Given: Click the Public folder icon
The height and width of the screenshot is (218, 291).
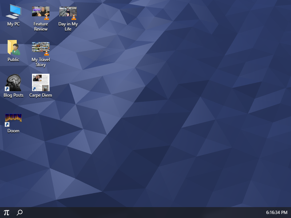Looking at the screenshot, I should (13, 48).
